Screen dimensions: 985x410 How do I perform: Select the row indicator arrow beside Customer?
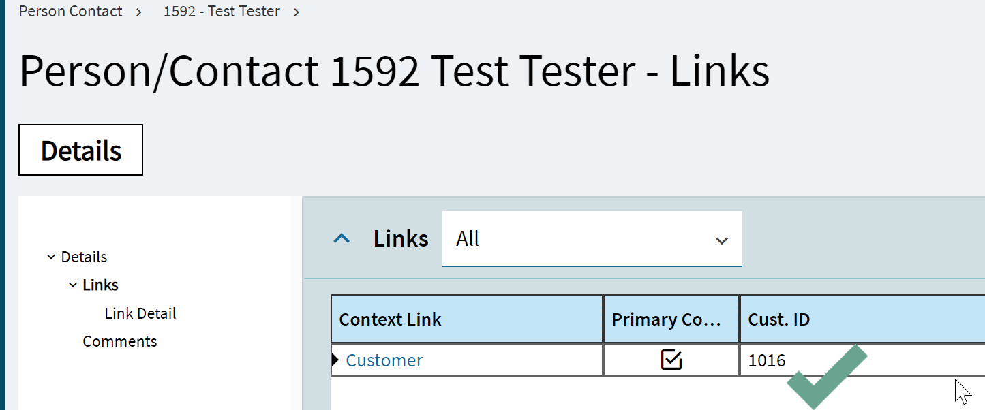click(x=335, y=360)
